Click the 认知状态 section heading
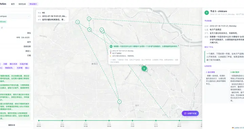 pos(208,66)
